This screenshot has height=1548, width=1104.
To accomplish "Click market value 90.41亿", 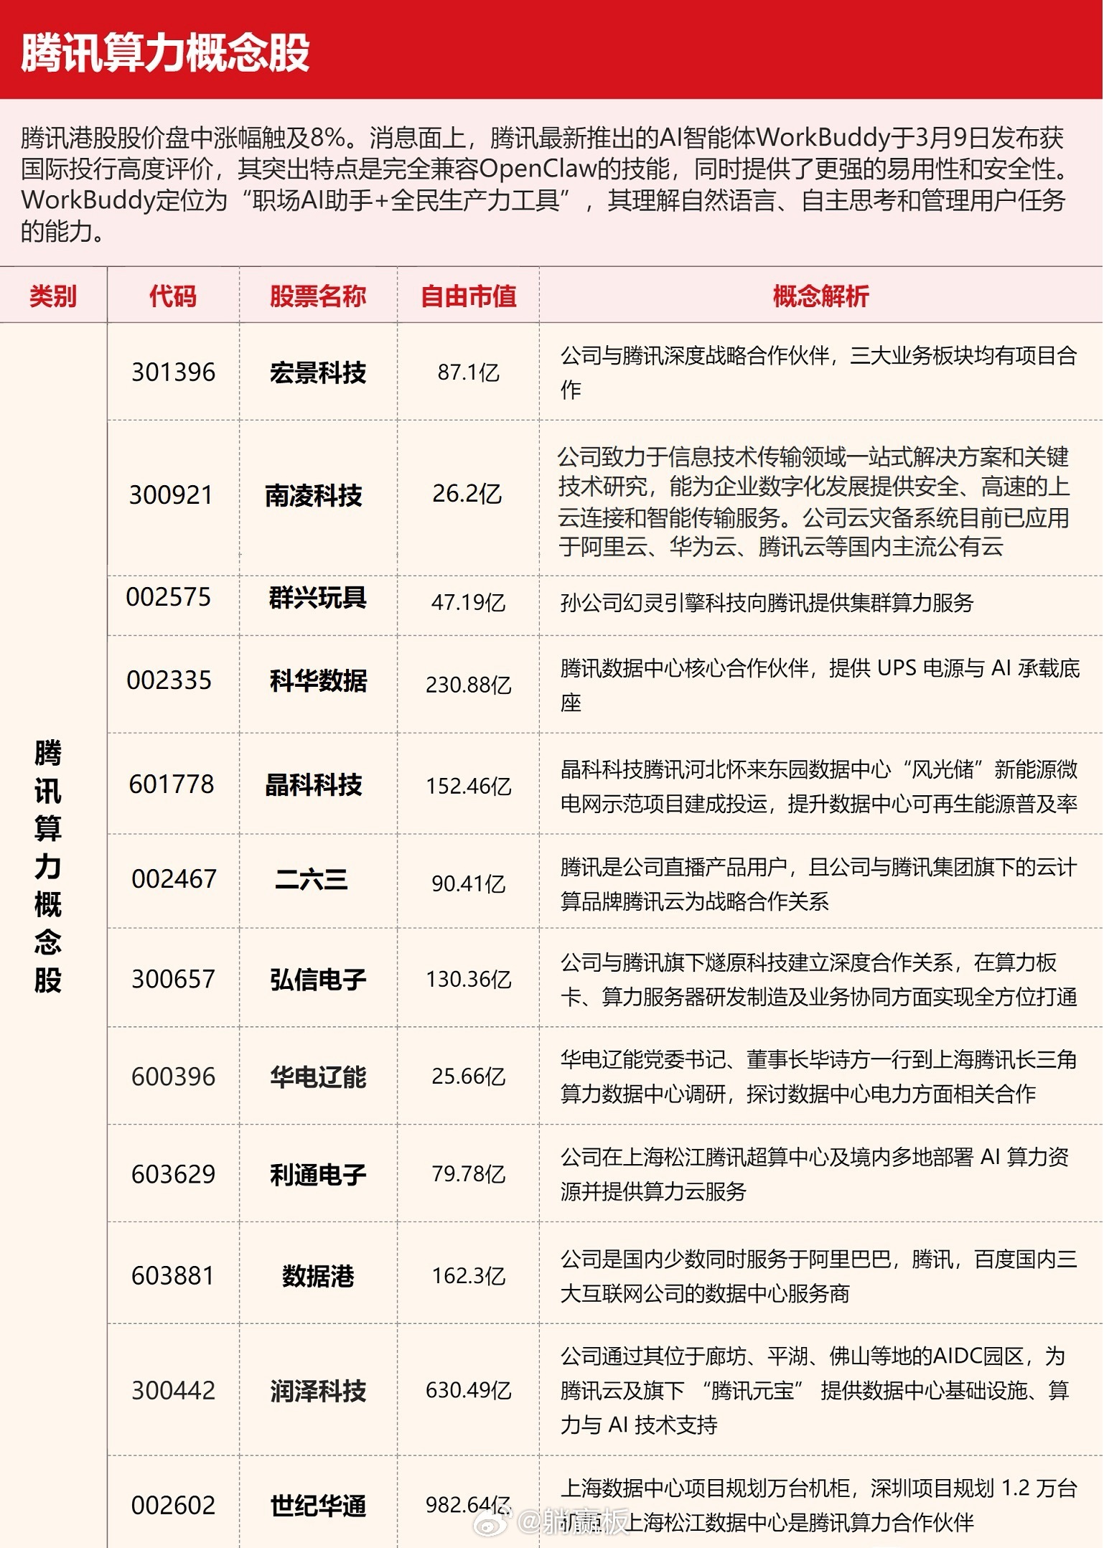I will pyautogui.click(x=468, y=883).
